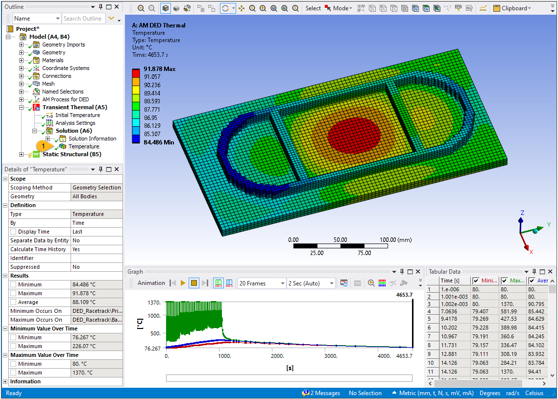Select the Temperature result in Solution tree
Screen dimensions: 558x399
pos(83,146)
